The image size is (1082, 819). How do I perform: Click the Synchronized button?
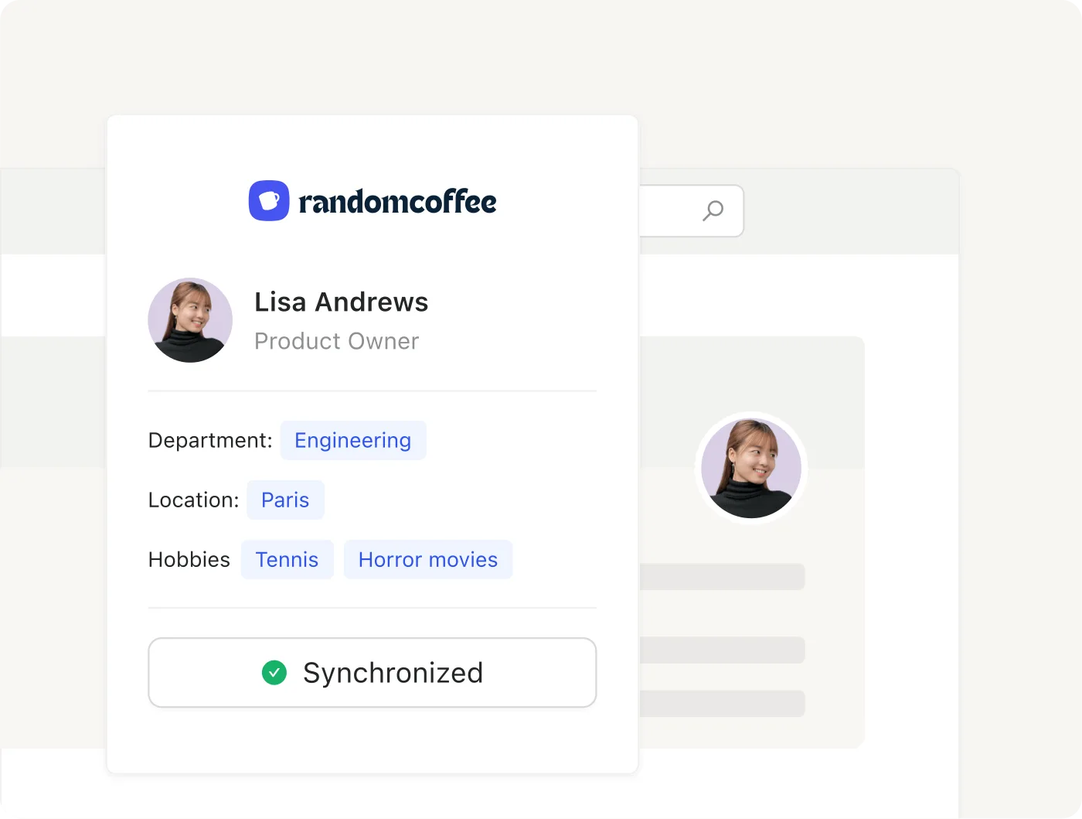coord(373,673)
